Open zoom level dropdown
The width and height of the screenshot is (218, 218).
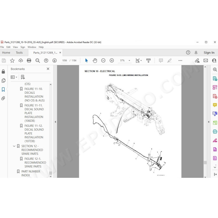click(129, 60)
